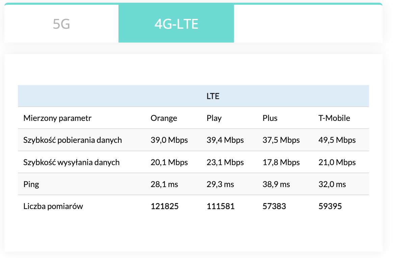Click Orange download speed 39,0 Mbps
Viewport: 395px width, 258px height.
click(x=169, y=140)
